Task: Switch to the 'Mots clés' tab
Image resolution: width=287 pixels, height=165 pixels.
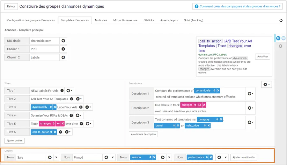Action: pos(101,20)
